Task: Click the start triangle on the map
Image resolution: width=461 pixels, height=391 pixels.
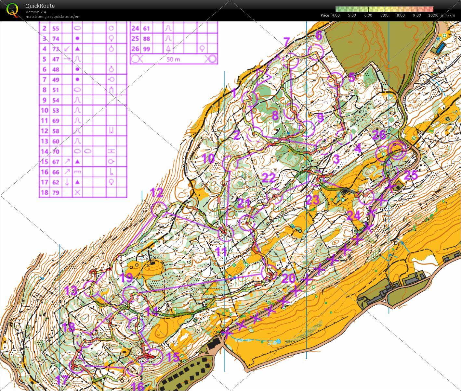Action: 264,77
